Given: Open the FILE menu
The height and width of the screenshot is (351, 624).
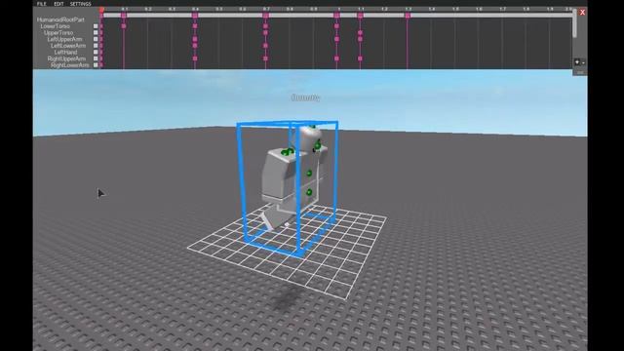Looking at the screenshot, I should coord(41,4).
